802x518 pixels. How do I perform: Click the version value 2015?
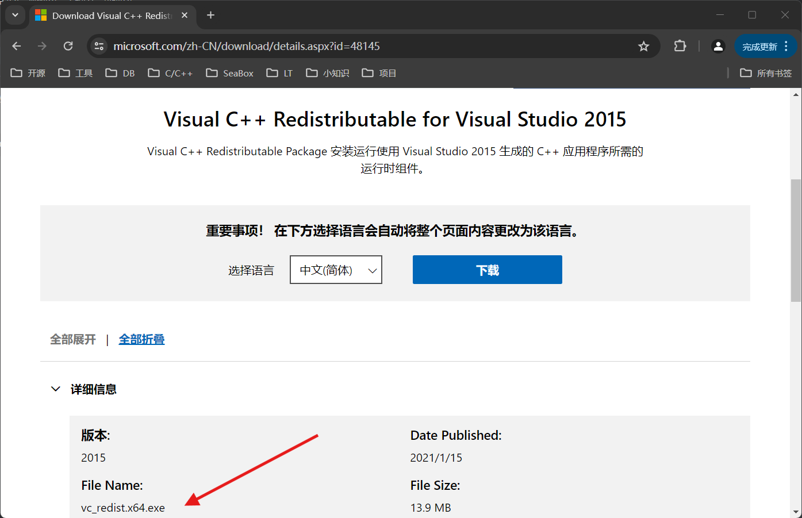93,458
